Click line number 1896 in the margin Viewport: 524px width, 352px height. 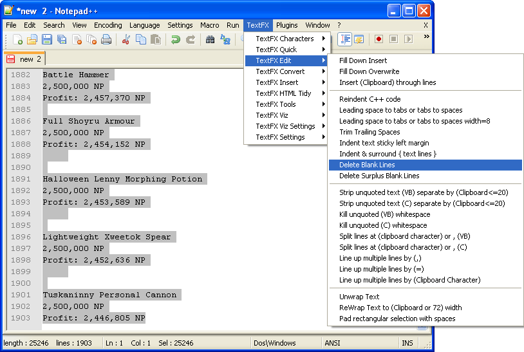(21, 237)
